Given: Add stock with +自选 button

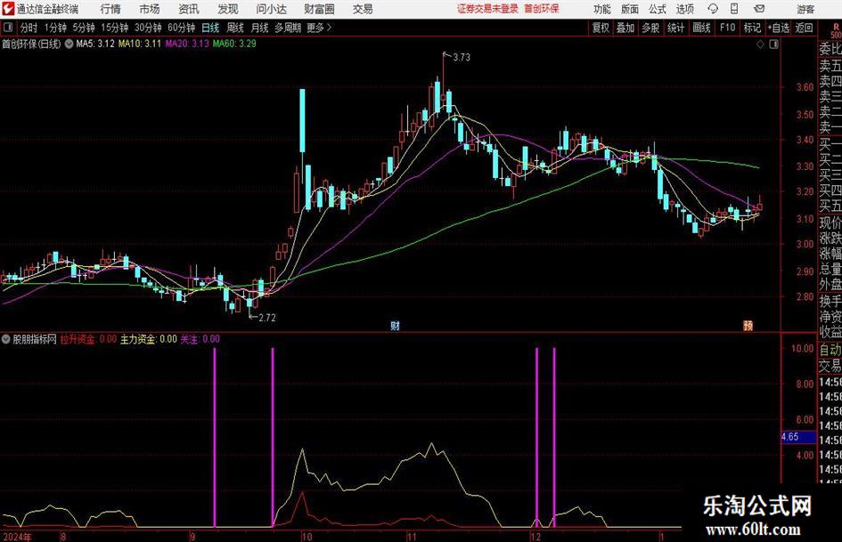Looking at the screenshot, I should point(778,28).
